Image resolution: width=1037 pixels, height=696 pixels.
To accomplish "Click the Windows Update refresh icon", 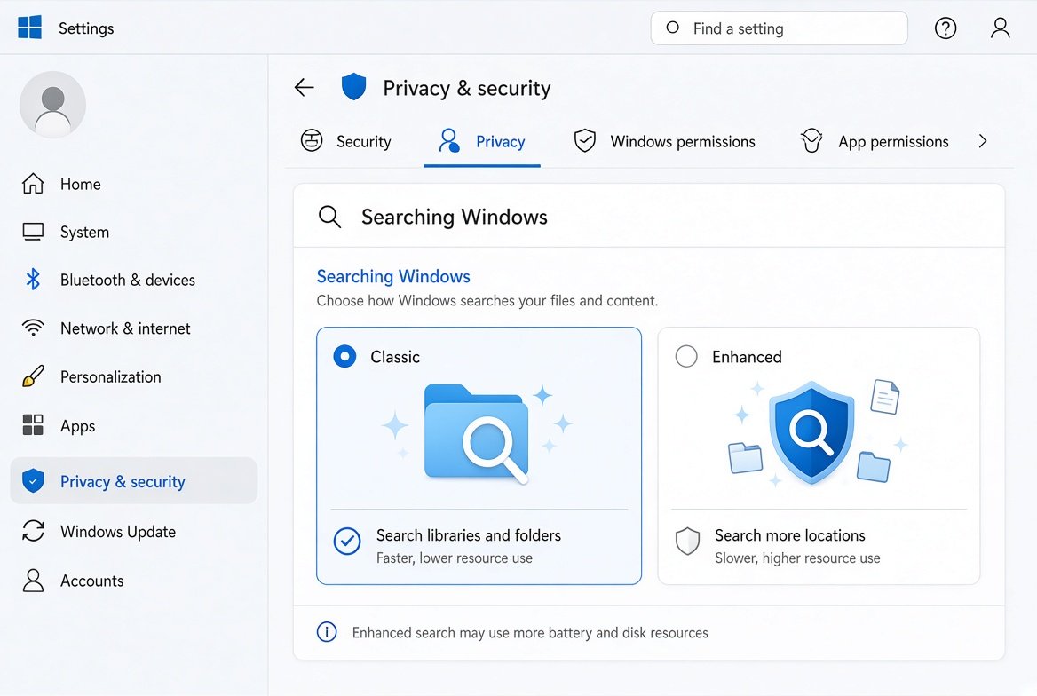I will coord(33,531).
